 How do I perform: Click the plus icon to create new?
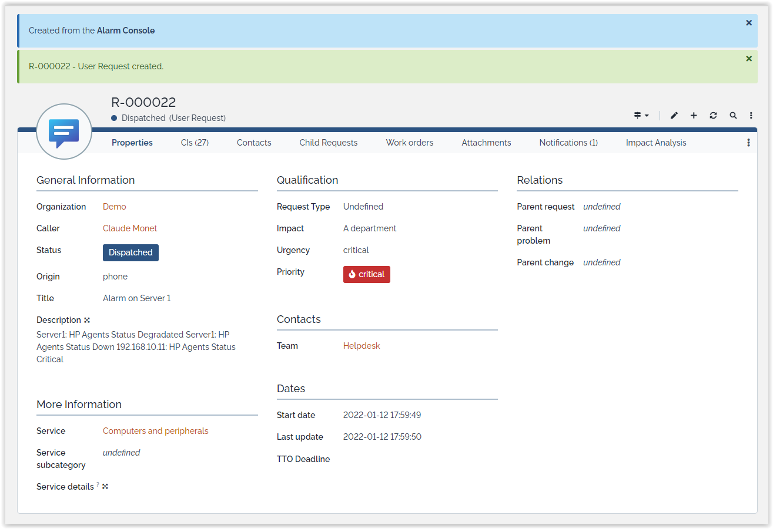point(694,116)
